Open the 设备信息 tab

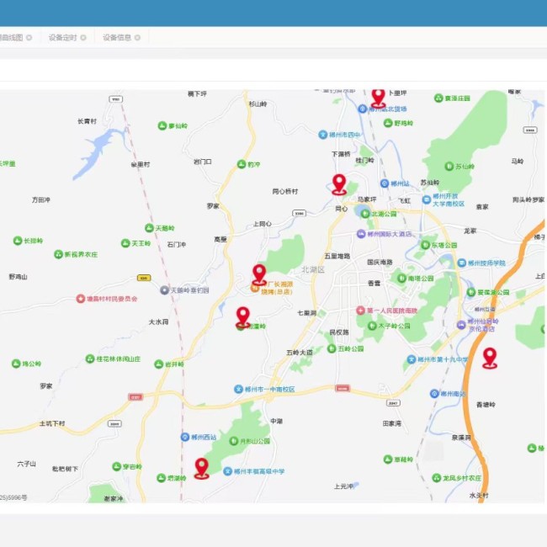[117, 38]
